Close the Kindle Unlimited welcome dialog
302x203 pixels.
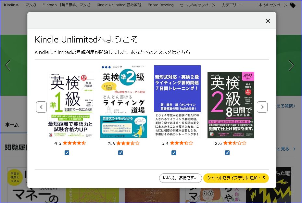pos(268,21)
